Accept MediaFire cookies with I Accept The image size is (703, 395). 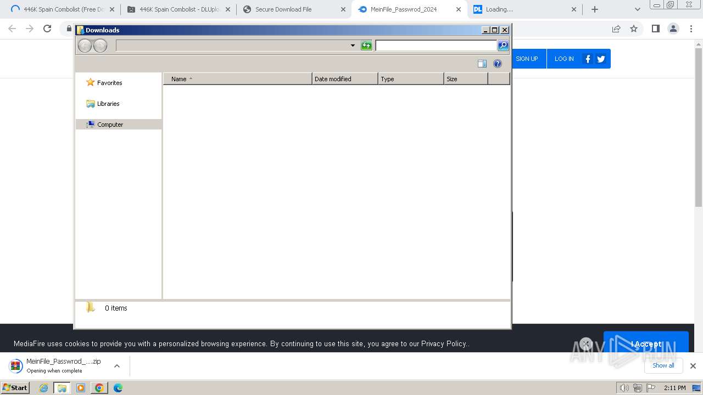click(646, 344)
